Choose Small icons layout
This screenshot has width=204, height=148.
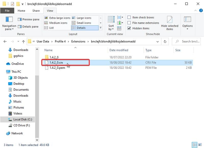pos(81,23)
